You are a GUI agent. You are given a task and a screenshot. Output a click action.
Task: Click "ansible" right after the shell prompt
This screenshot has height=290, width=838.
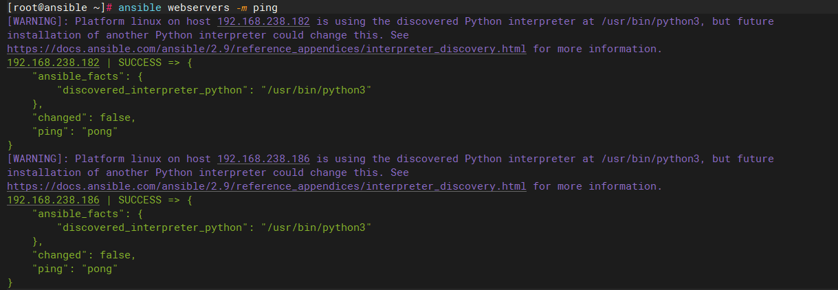pyautogui.click(x=140, y=8)
